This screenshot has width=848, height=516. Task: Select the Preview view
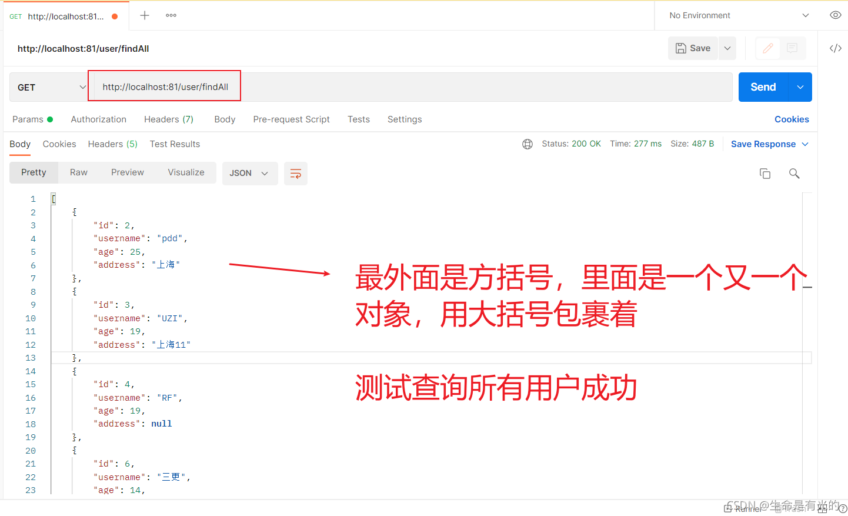pos(128,172)
